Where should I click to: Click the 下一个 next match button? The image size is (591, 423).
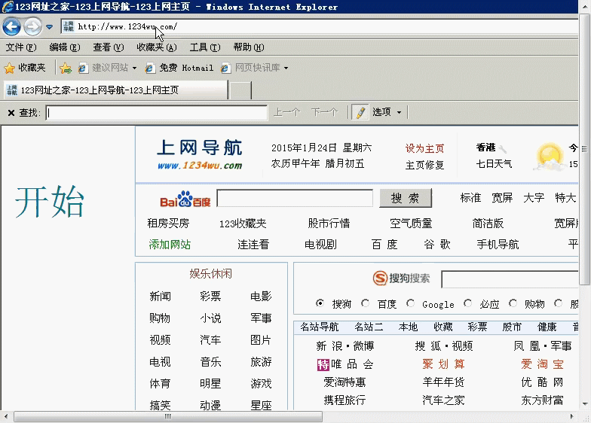coord(324,113)
